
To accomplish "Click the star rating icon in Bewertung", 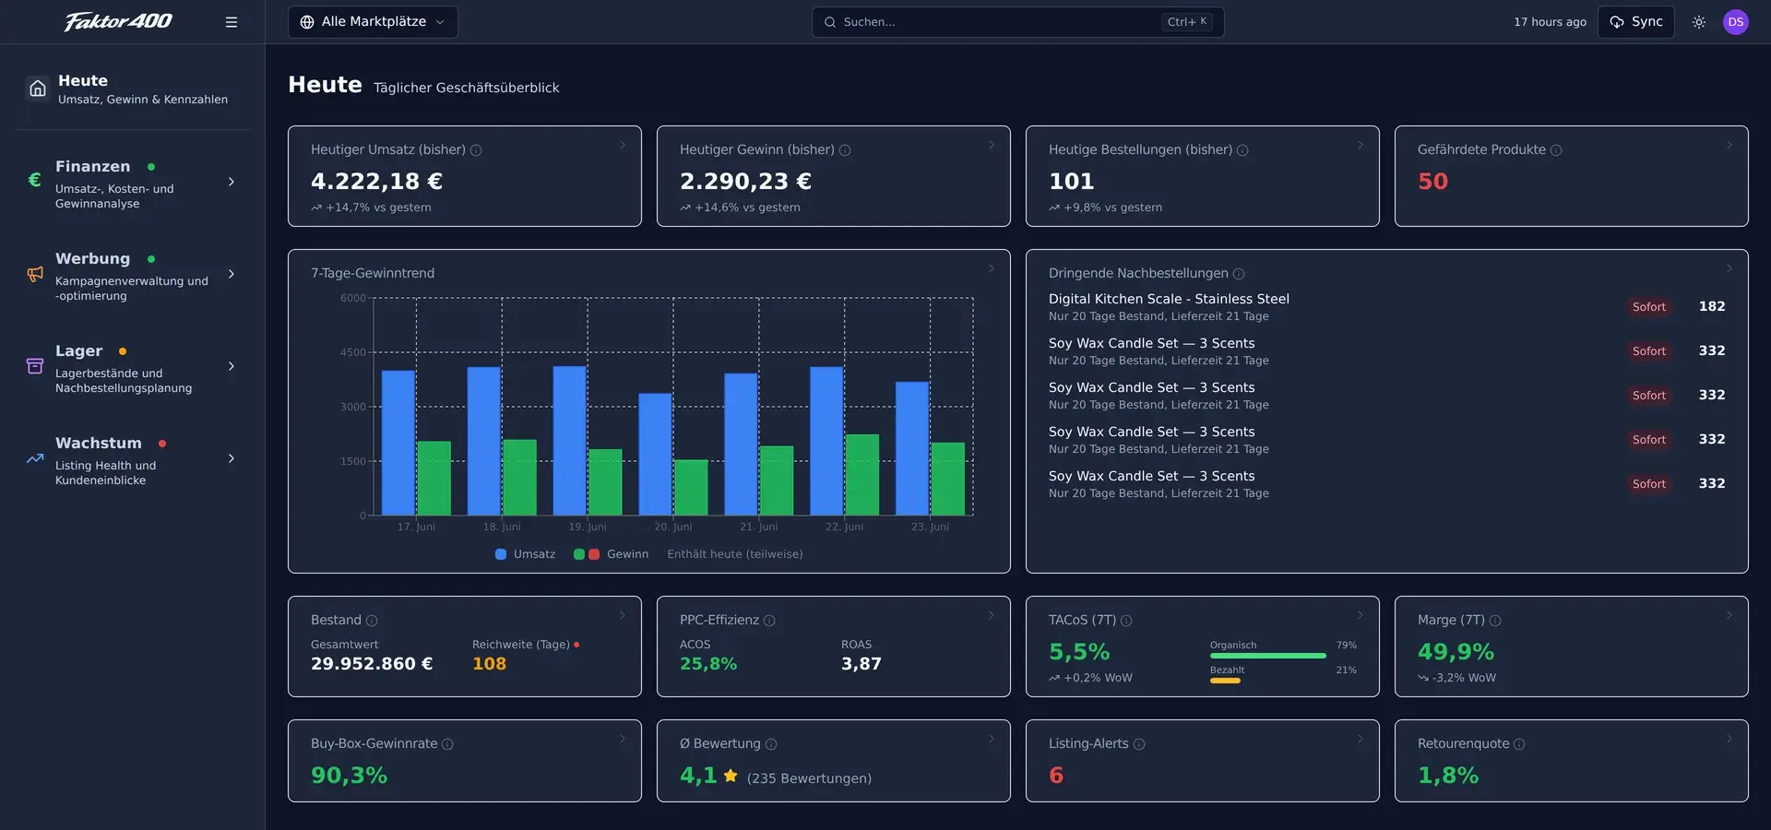I will click(731, 776).
